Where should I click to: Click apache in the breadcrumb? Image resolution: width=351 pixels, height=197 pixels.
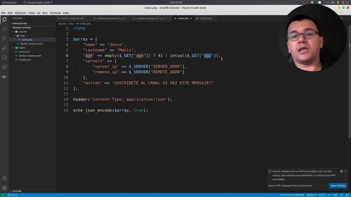(62, 24)
